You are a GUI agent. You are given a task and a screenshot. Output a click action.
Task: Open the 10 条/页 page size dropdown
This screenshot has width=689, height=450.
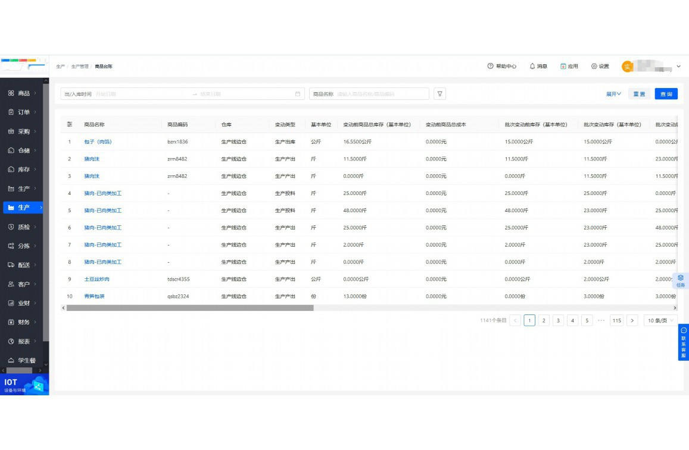660,320
